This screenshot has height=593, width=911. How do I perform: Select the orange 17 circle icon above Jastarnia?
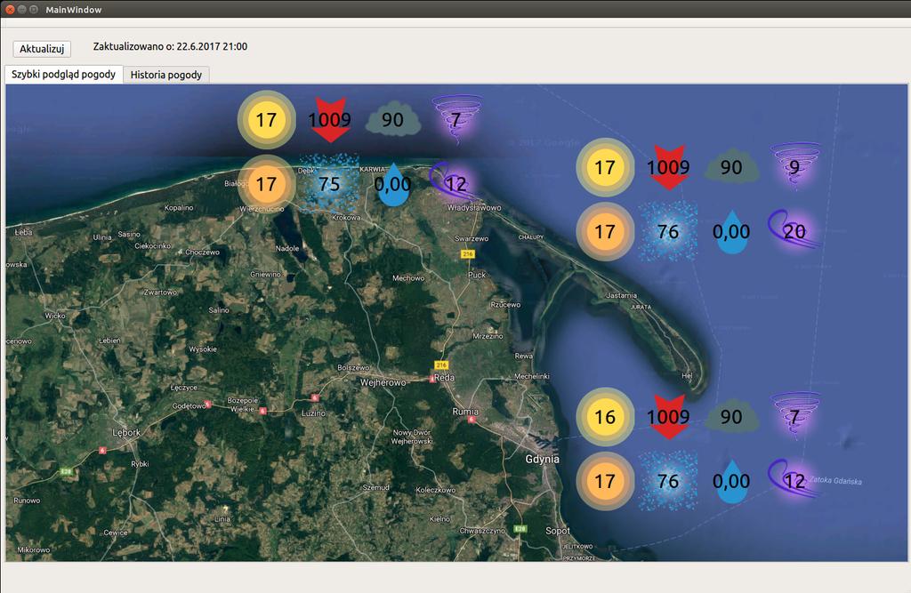[605, 232]
